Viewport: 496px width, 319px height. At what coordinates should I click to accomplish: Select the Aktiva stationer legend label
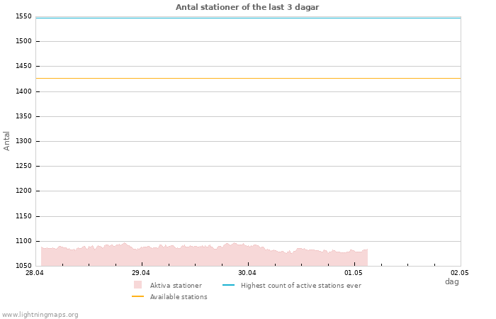coord(176,286)
